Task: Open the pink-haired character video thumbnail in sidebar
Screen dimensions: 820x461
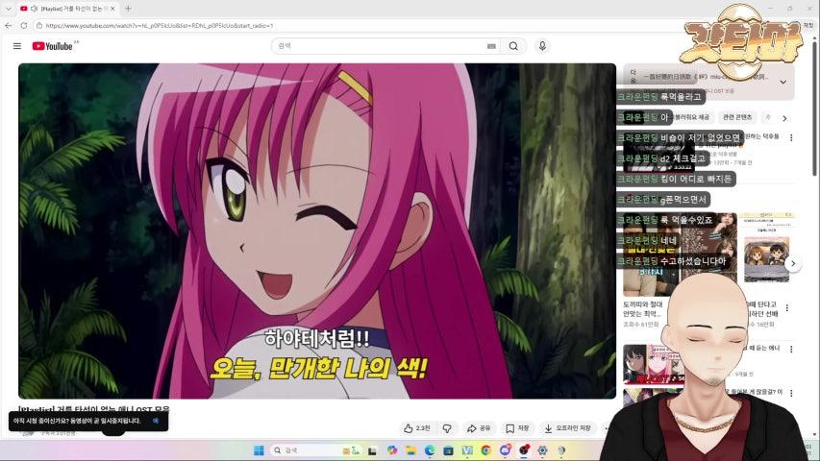Action: click(654, 364)
